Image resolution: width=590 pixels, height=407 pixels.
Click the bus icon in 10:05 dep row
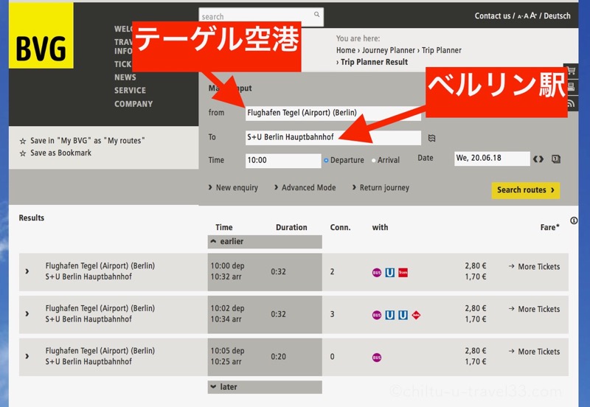point(377,358)
